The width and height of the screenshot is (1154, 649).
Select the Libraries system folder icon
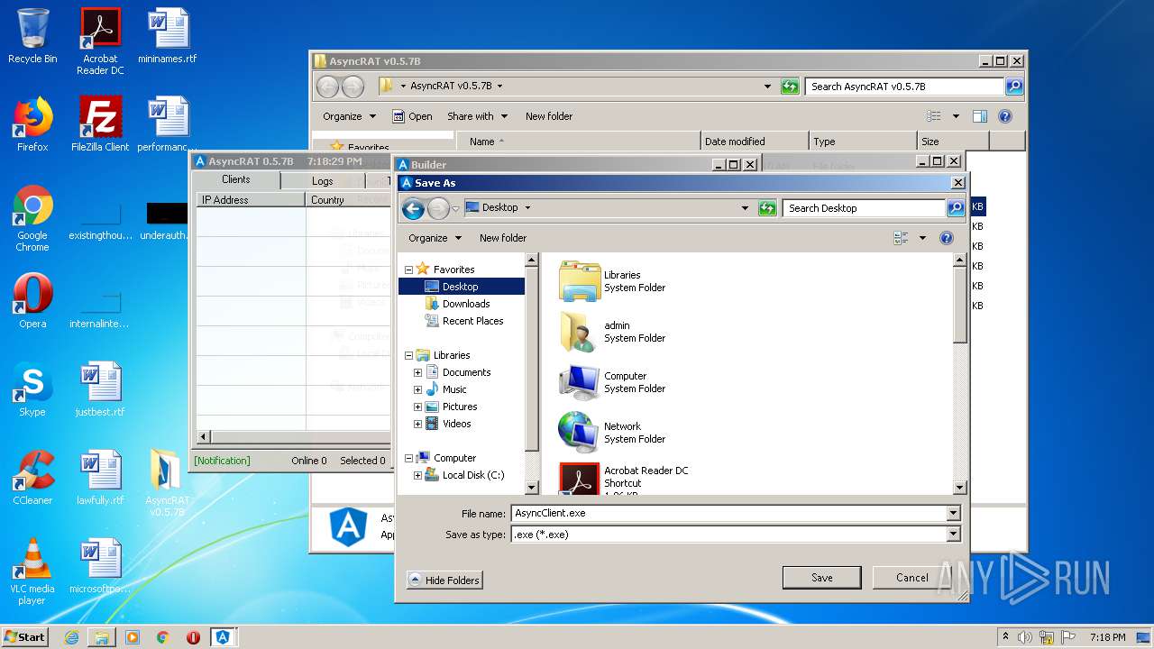(579, 281)
